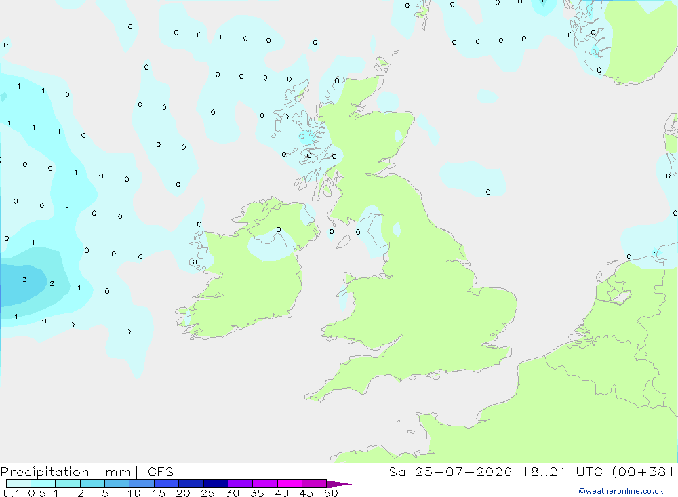Click the arrow tip ending the color scale
Screen dimensions: 678x497
point(339,484)
